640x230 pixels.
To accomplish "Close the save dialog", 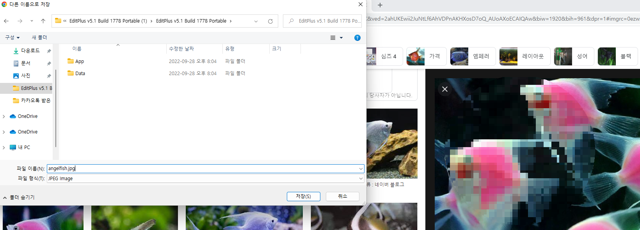I will (x=361, y=4).
